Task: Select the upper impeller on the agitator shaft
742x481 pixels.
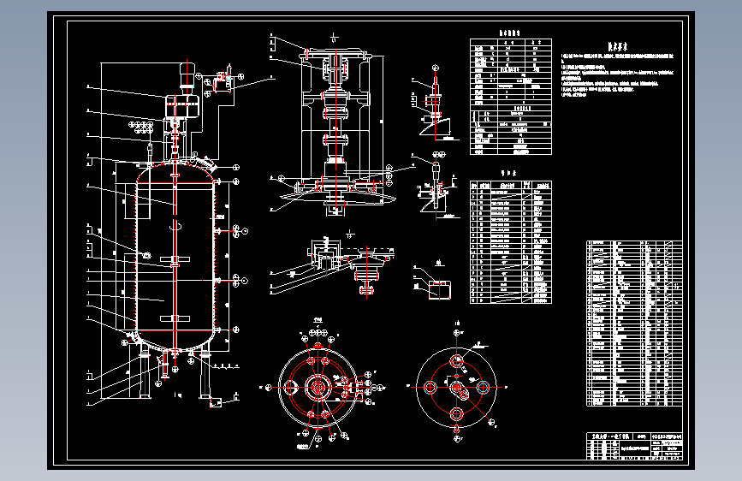Action: point(175,259)
